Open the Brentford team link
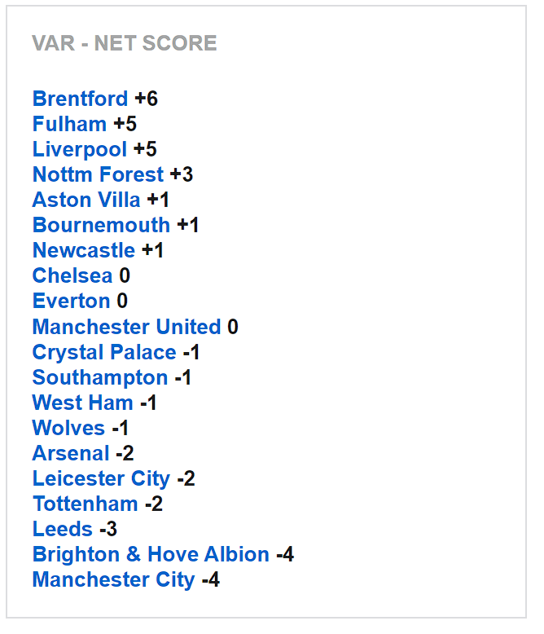The image size is (544, 634). 80,99
